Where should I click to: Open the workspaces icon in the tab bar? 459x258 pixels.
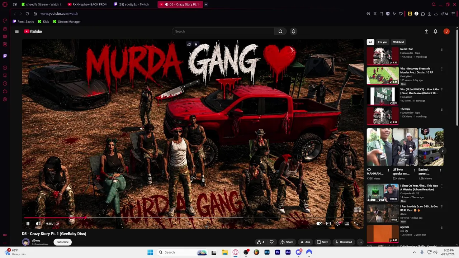pos(15,4)
